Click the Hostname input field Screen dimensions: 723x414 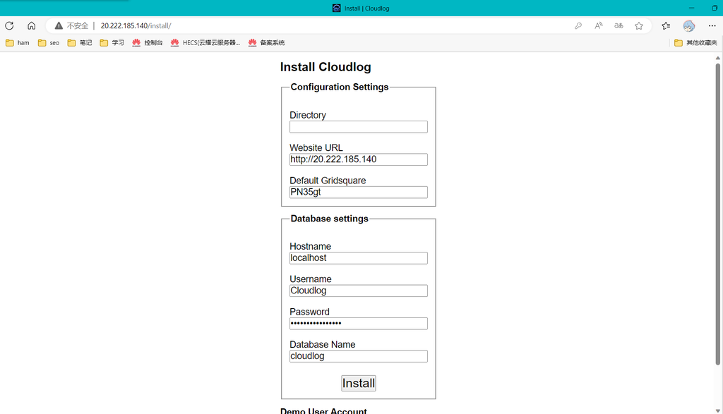pos(358,258)
